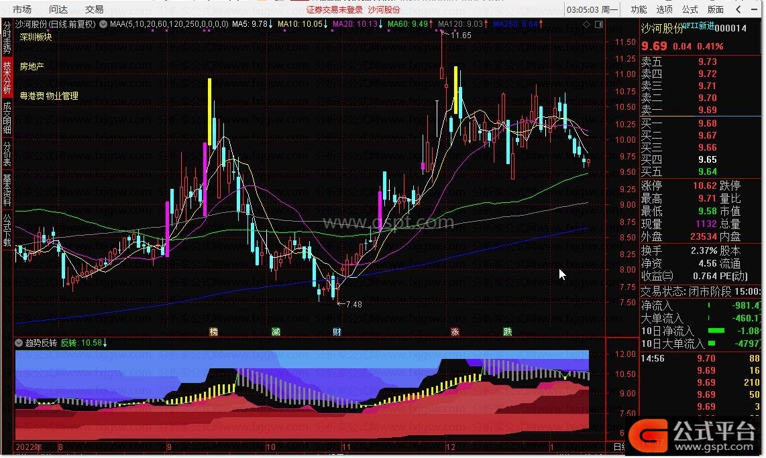
Task: Click the MA60: 9.49 legend
Action: click(x=411, y=24)
